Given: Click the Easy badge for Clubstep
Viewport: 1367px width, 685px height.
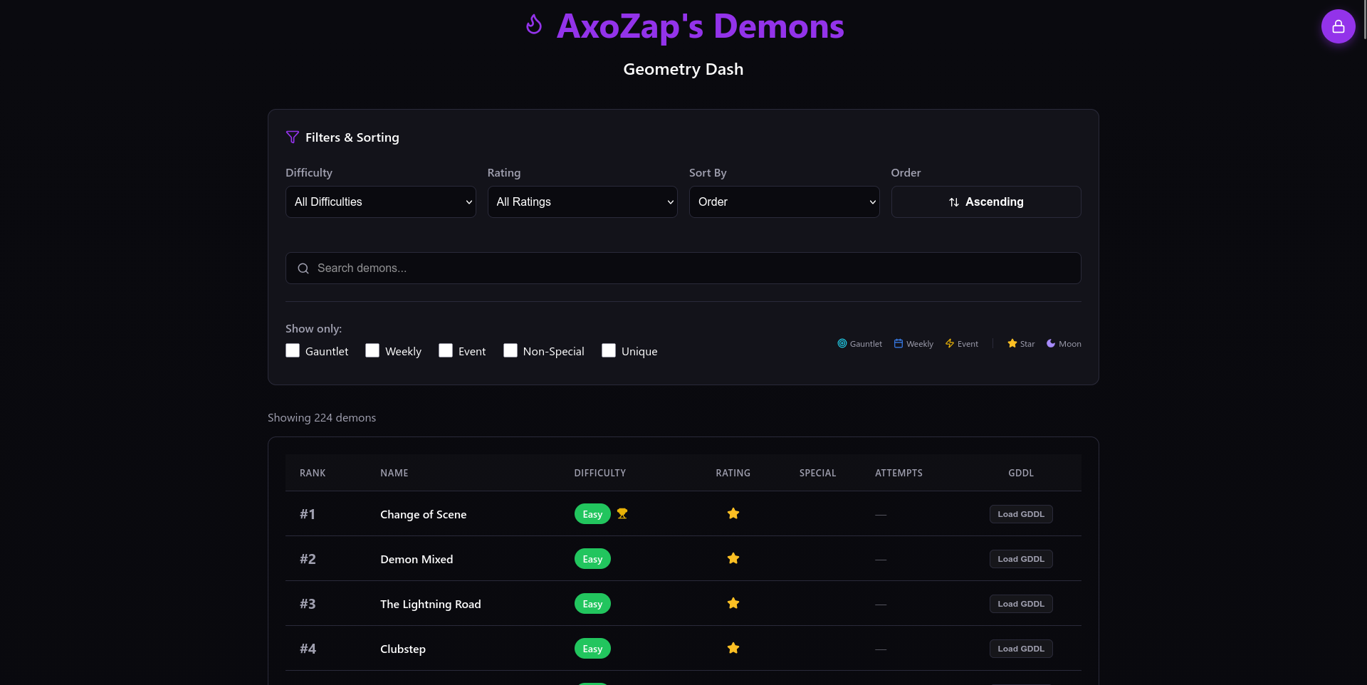Looking at the screenshot, I should (592, 649).
